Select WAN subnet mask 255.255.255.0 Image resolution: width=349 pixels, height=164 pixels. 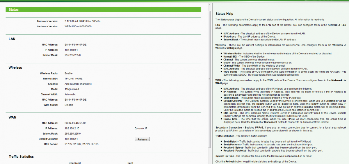click(72, 133)
